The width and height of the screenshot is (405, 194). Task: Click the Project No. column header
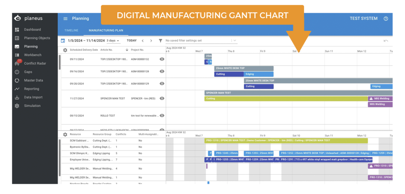click(x=137, y=50)
